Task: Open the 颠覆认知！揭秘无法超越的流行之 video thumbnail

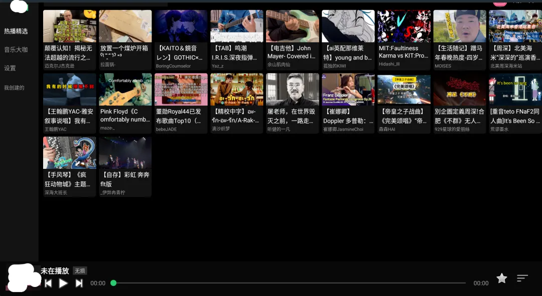Action: click(x=69, y=26)
